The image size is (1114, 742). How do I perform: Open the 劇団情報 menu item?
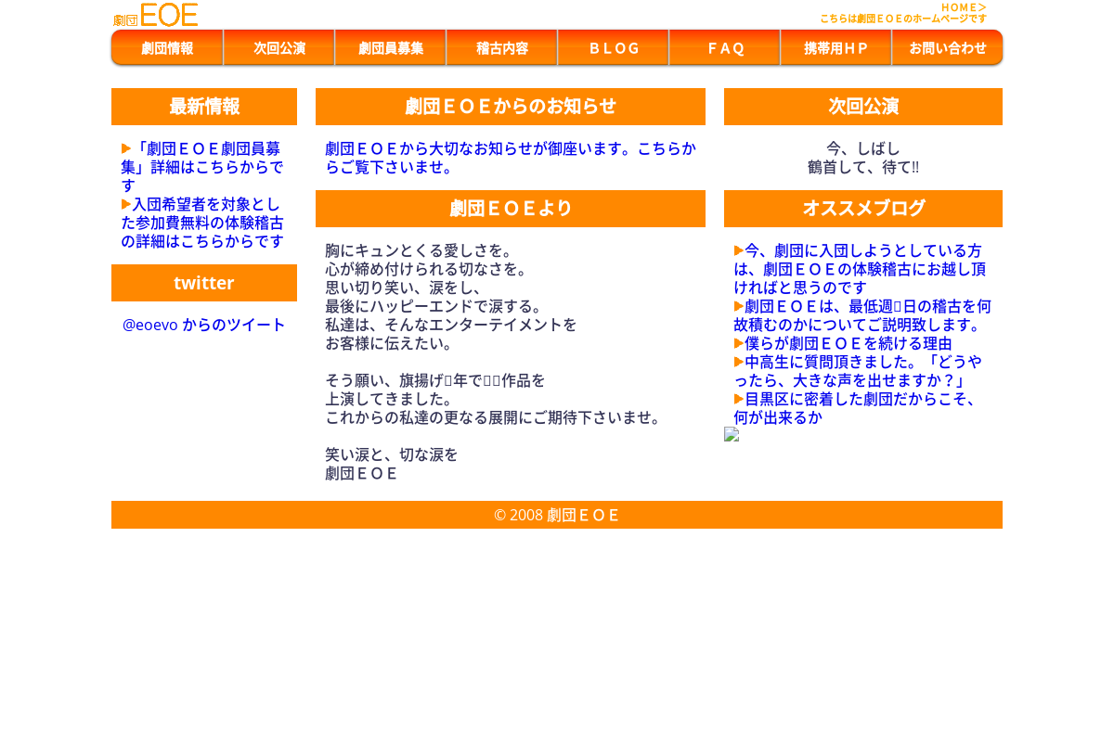(167, 48)
